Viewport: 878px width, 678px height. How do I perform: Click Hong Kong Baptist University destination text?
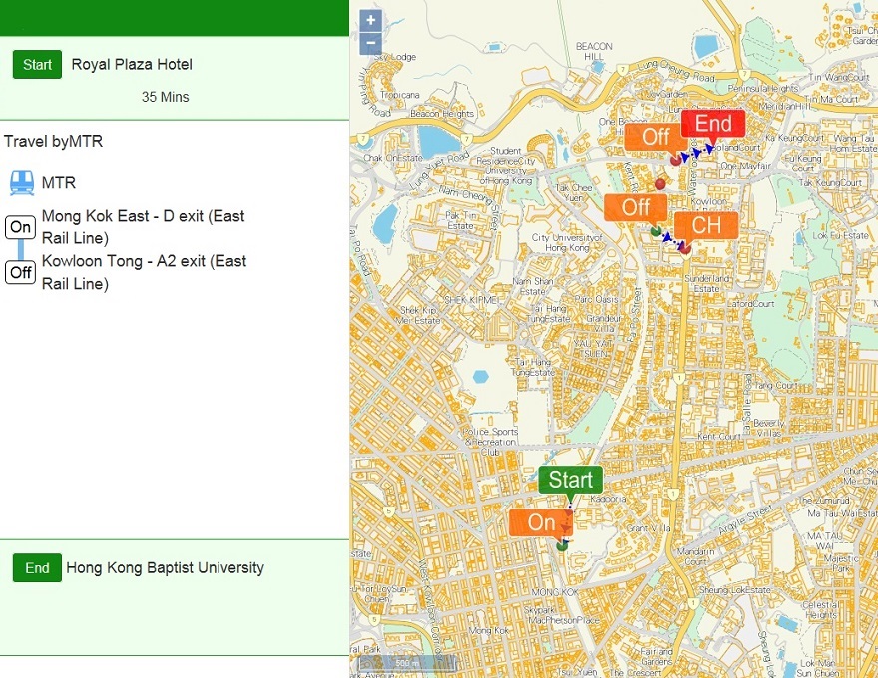click(x=166, y=567)
